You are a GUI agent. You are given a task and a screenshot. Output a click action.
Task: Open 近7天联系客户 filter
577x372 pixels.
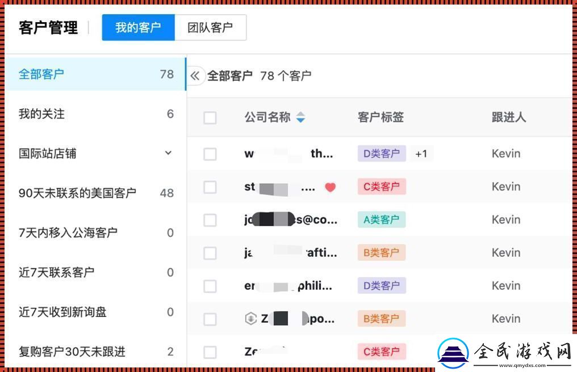point(95,272)
